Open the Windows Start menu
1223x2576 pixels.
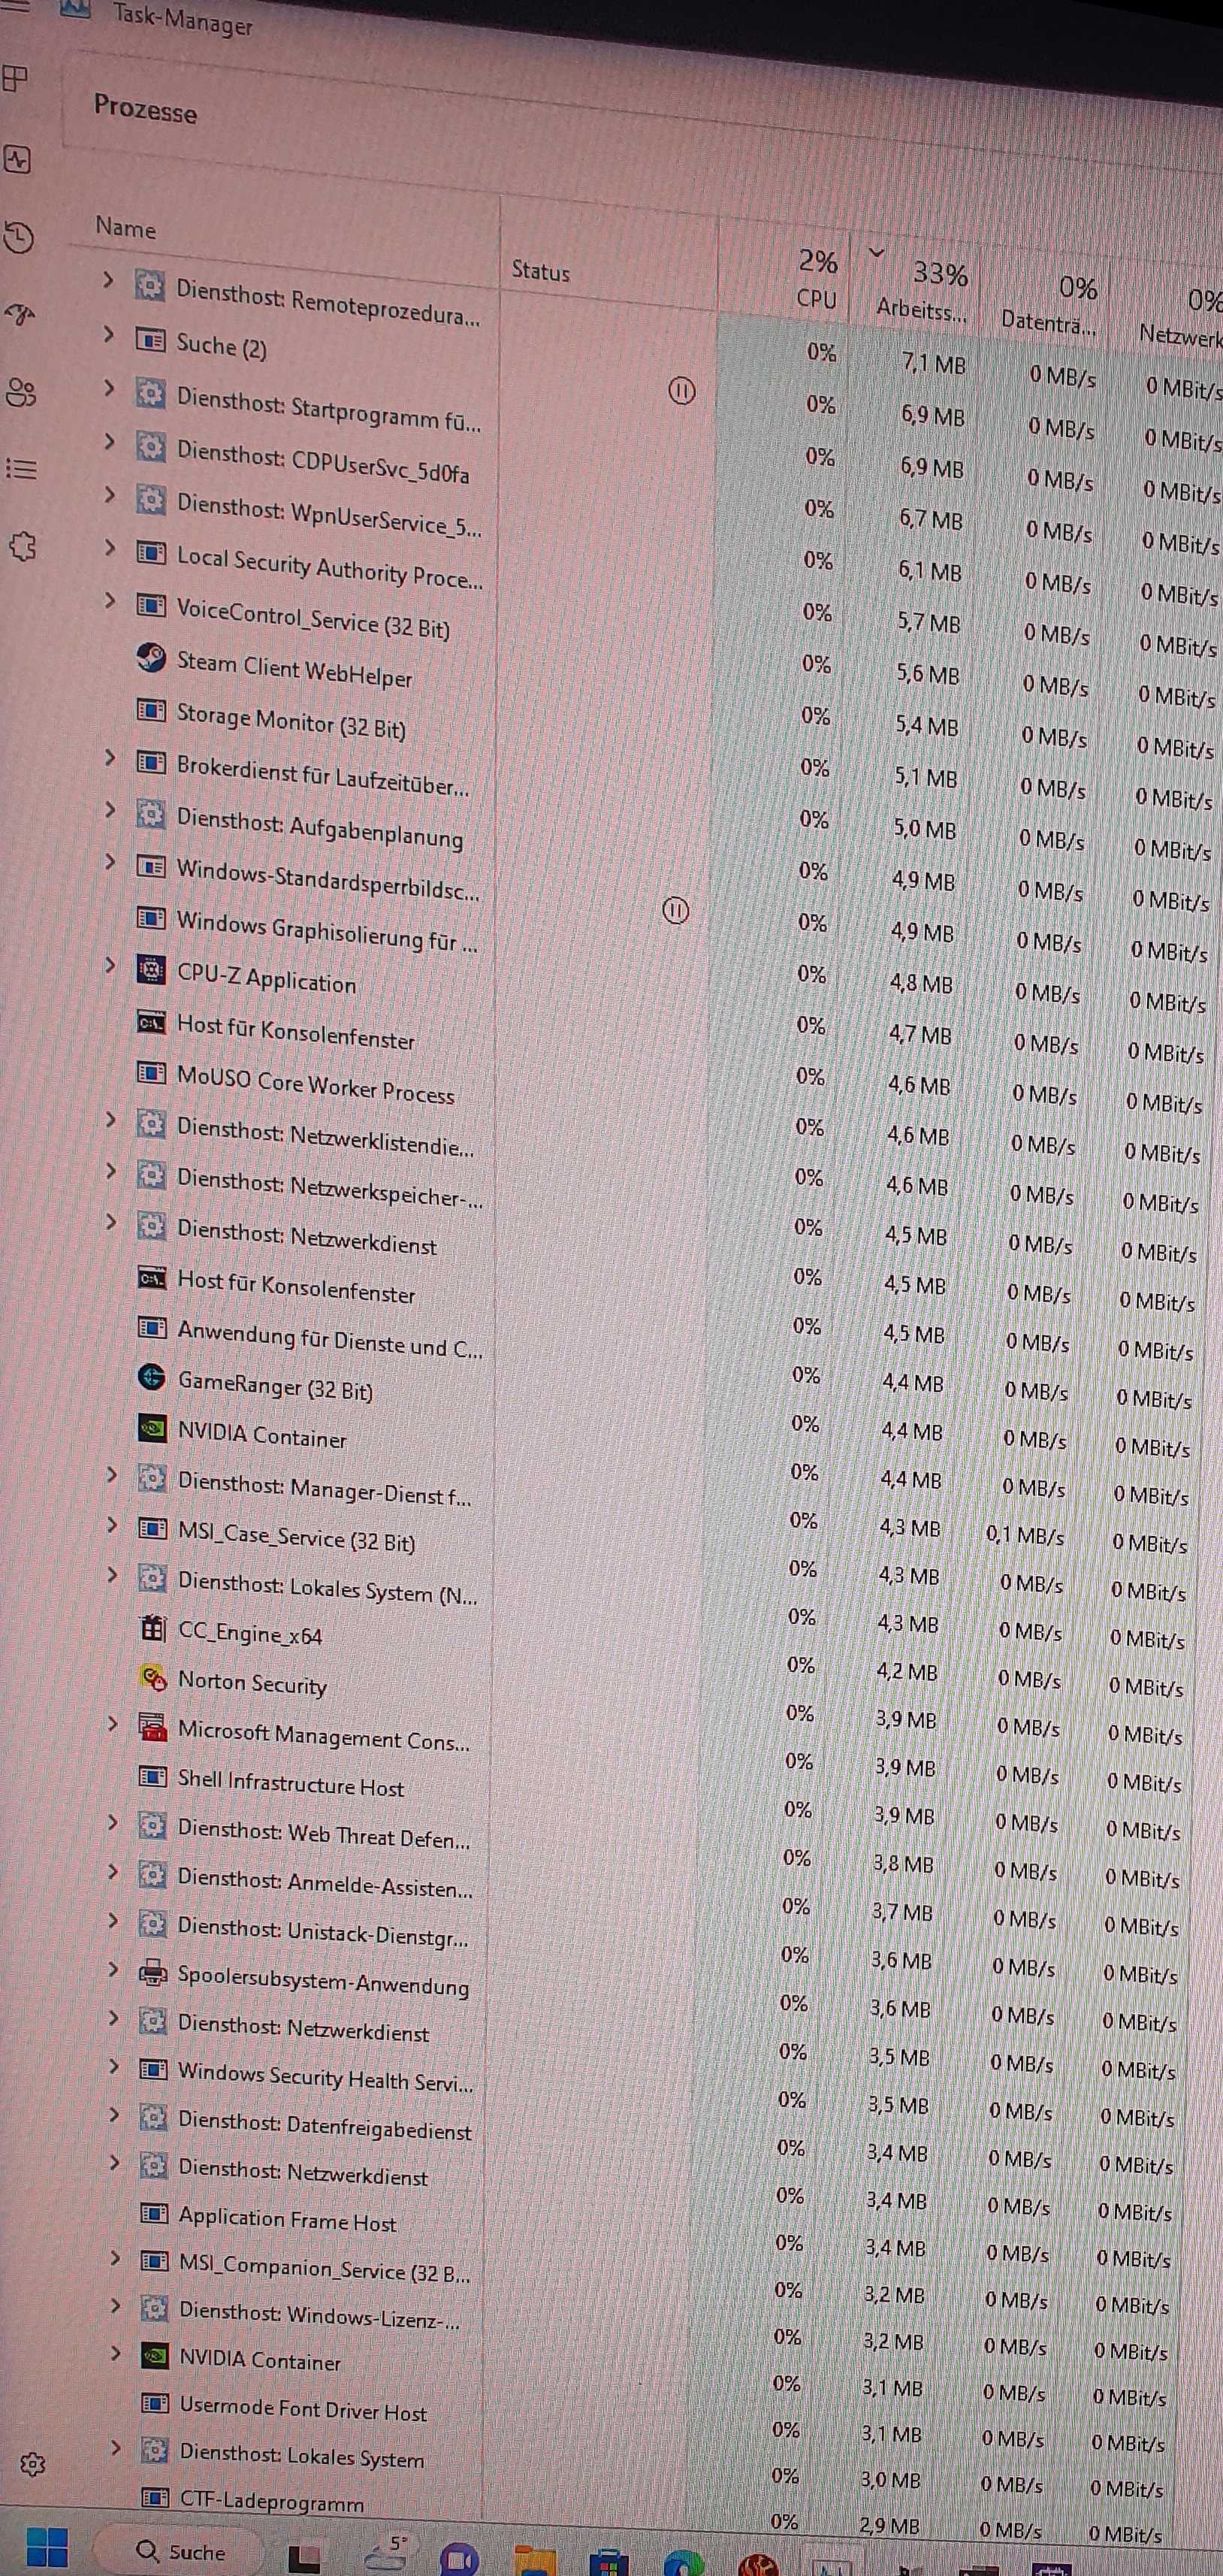click(47, 2548)
